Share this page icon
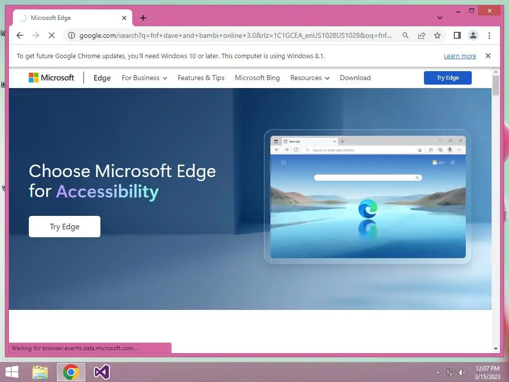 (422, 35)
